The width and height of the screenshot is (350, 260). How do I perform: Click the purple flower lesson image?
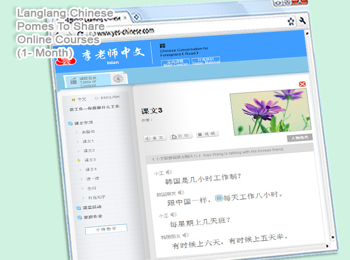click(x=271, y=112)
